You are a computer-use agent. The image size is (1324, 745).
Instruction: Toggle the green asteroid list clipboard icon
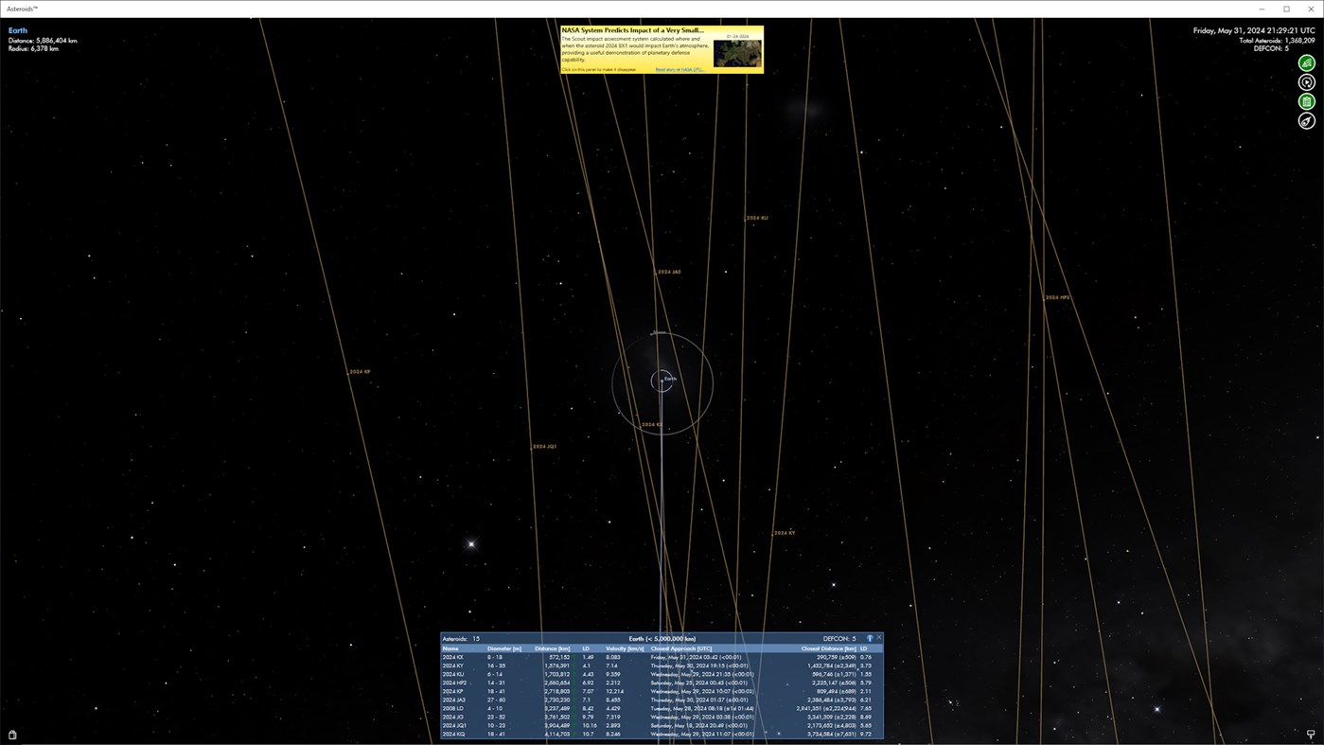(x=1306, y=99)
